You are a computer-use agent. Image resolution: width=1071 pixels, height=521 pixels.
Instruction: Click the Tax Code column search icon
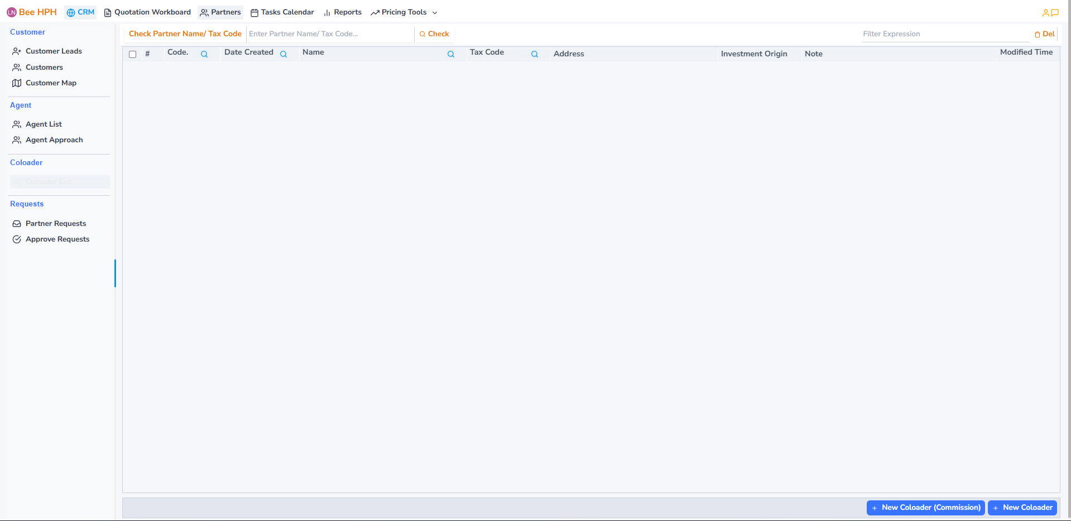coord(535,54)
